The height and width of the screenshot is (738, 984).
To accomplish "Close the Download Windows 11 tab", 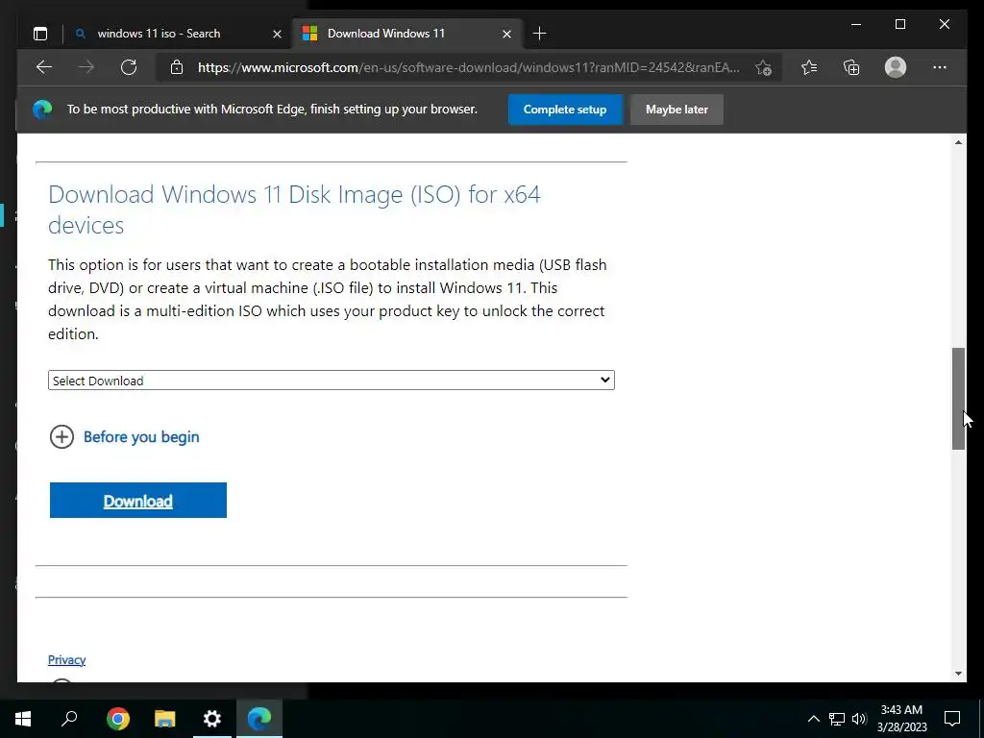I will click(507, 34).
